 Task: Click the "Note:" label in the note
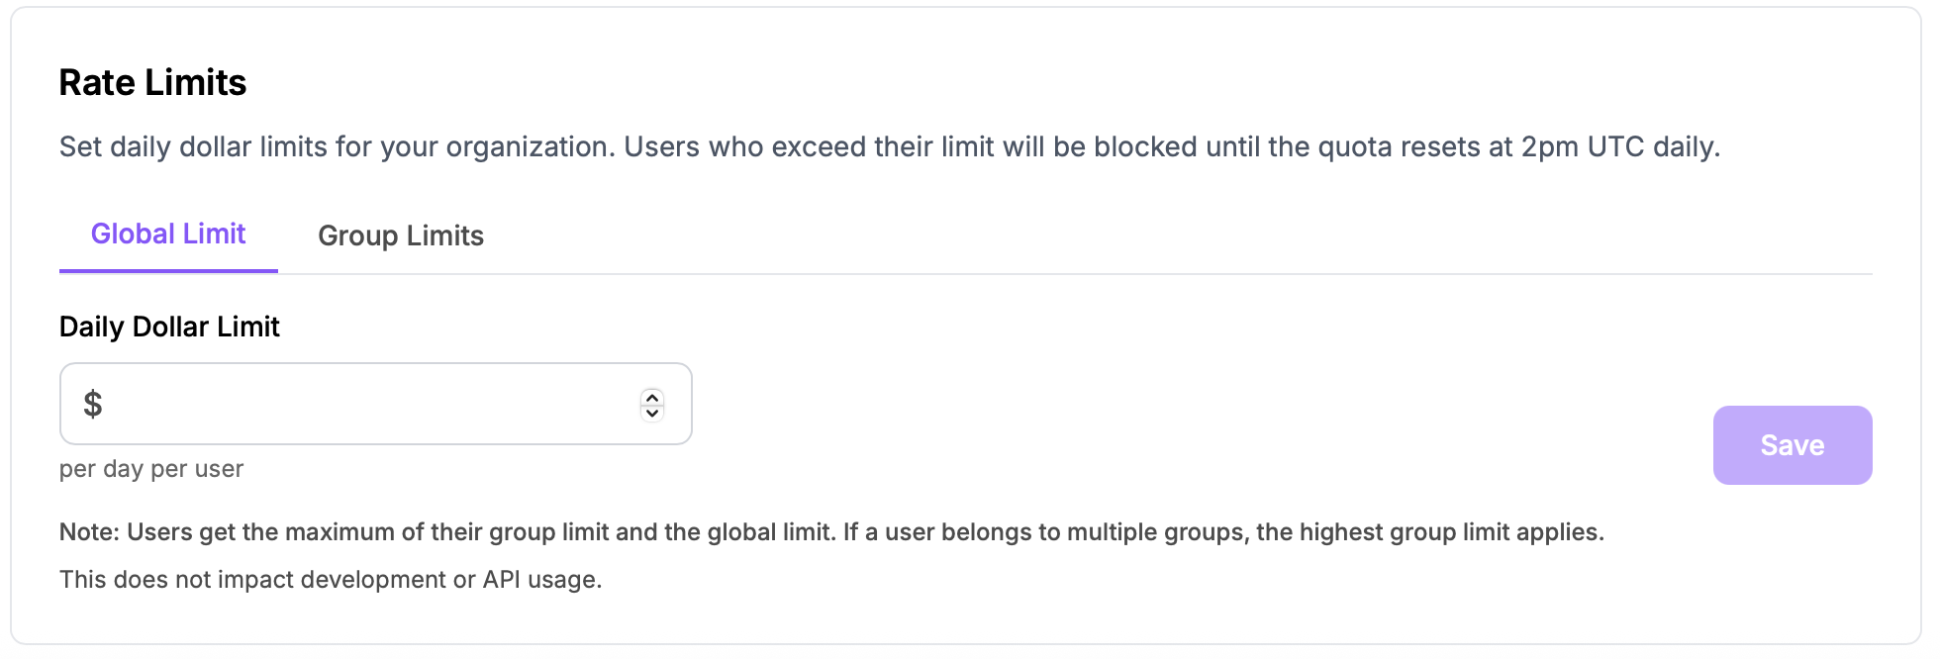[89, 532]
